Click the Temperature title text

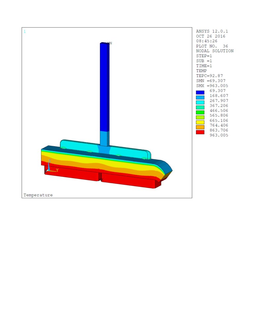point(38,195)
